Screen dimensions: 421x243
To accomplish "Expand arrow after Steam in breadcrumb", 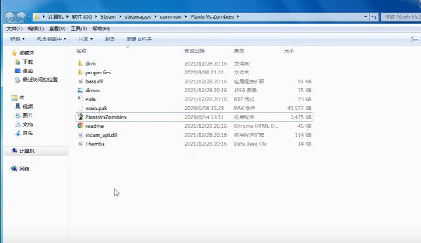I will tap(120, 17).
